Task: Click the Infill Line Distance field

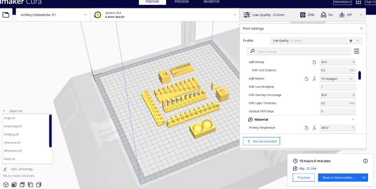Action: (337, 70)
